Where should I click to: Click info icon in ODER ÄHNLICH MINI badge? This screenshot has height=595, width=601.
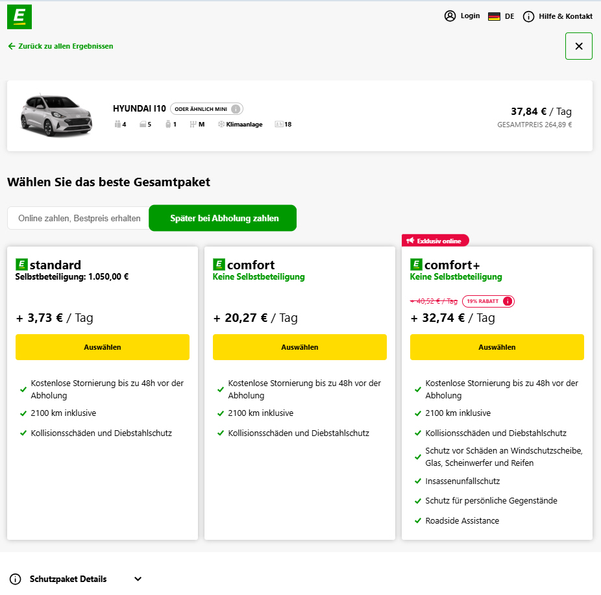coord(236,109)
